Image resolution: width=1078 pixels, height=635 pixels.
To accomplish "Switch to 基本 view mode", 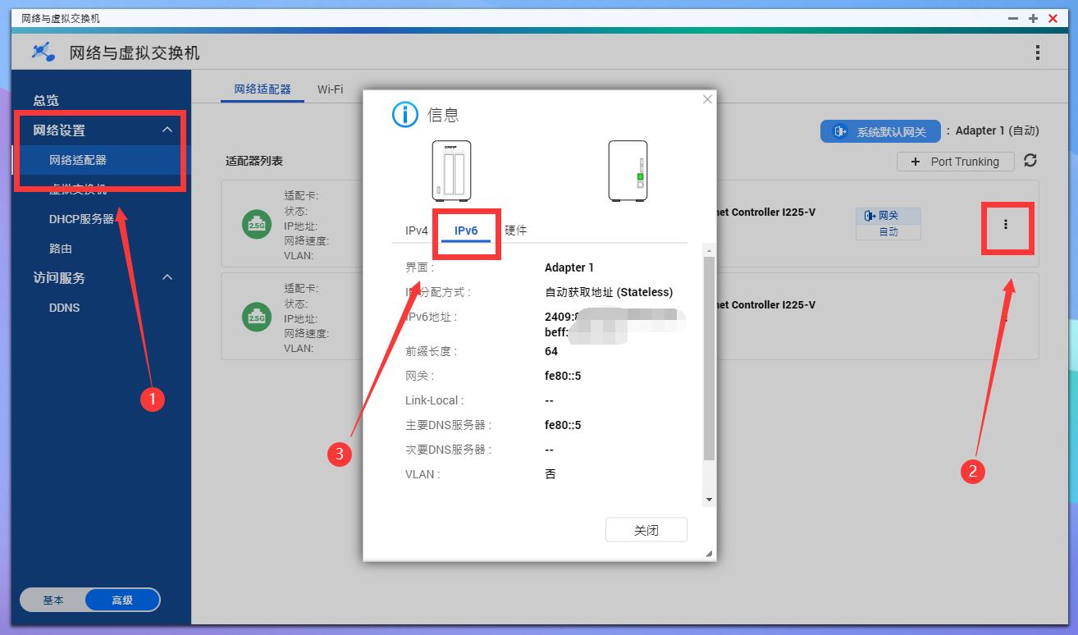I will [53, 600].
